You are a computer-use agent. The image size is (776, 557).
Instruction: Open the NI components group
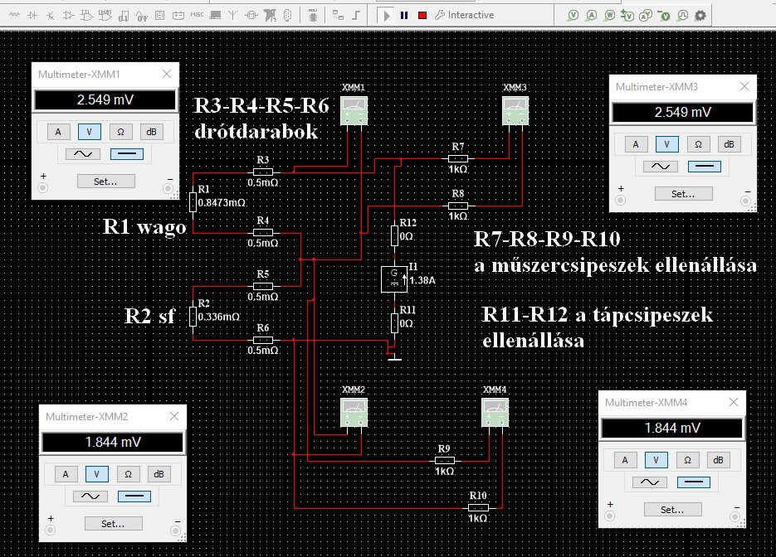270,15
